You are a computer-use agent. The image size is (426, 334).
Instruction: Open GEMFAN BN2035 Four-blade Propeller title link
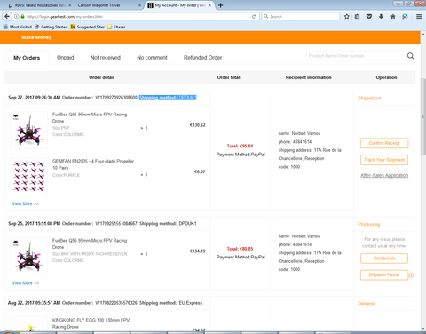(x=93, y=164)
